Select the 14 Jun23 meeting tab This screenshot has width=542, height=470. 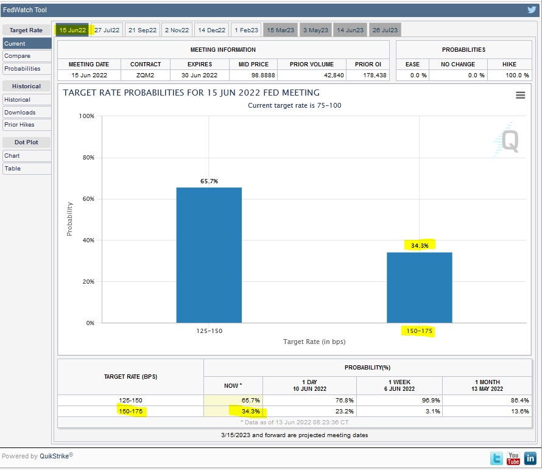tap(350, 30)
